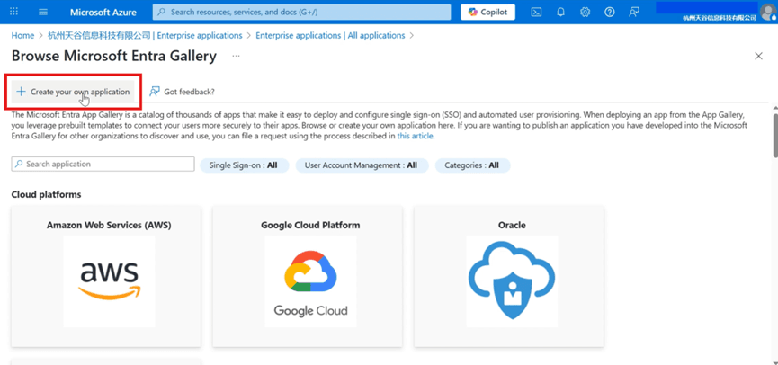Open Single Sign-on filter

click(243, 165)
